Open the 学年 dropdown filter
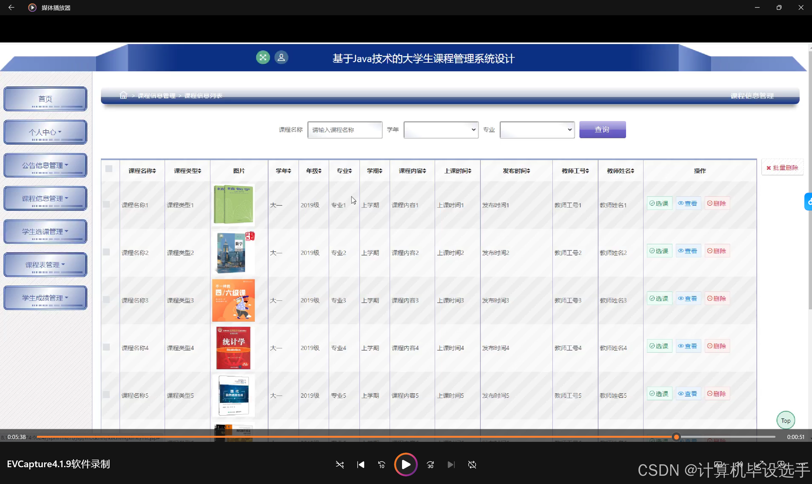Viewport: 812px width, 484px height. 441,130
